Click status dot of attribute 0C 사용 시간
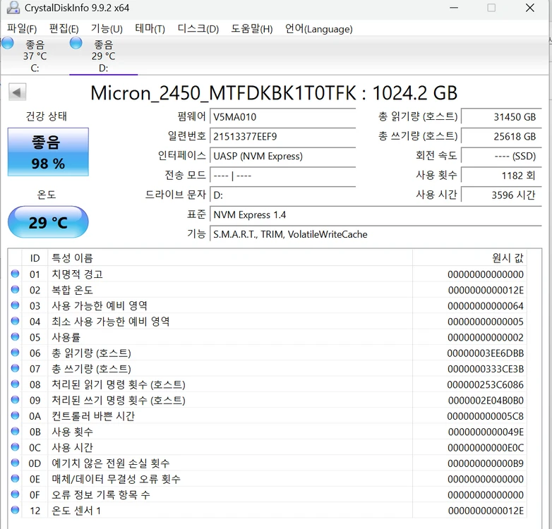 coord(15,447)
